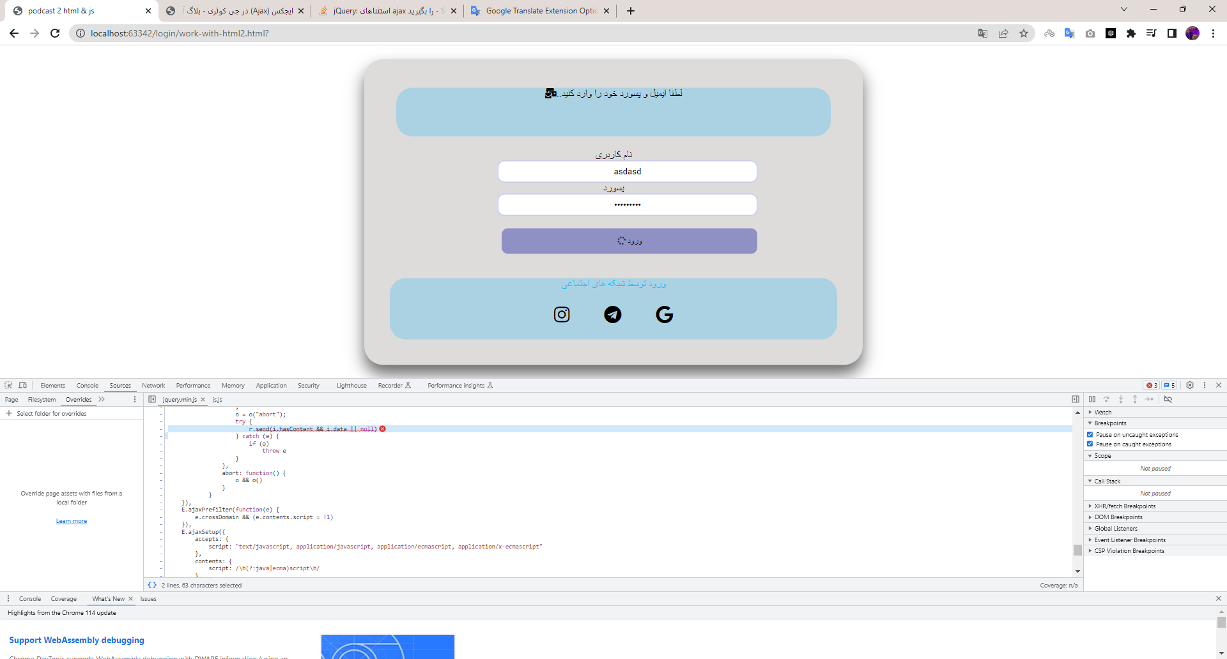This screenshot has height=659, width=1227.
Task: Open the Application panel tab
Action: (x=271, y=385)
